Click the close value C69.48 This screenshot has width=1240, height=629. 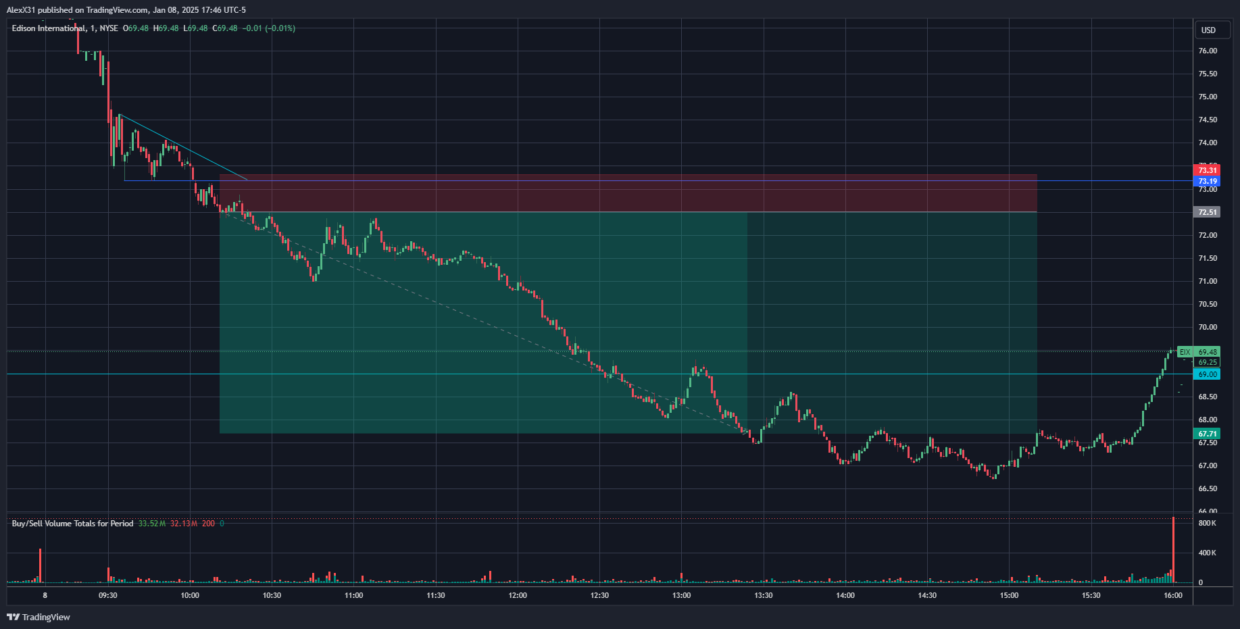225,28
